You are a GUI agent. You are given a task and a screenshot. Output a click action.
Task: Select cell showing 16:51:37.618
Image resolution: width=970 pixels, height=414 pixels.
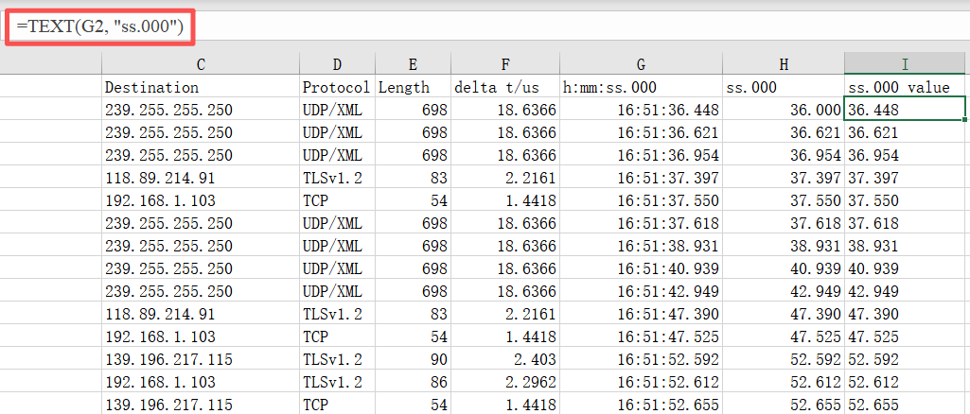pyautogui.click(x=641, y=222)
